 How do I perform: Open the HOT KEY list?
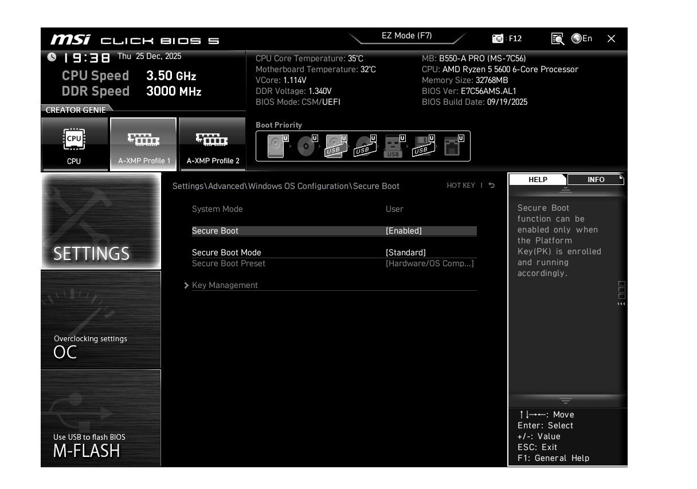[461, 186]
